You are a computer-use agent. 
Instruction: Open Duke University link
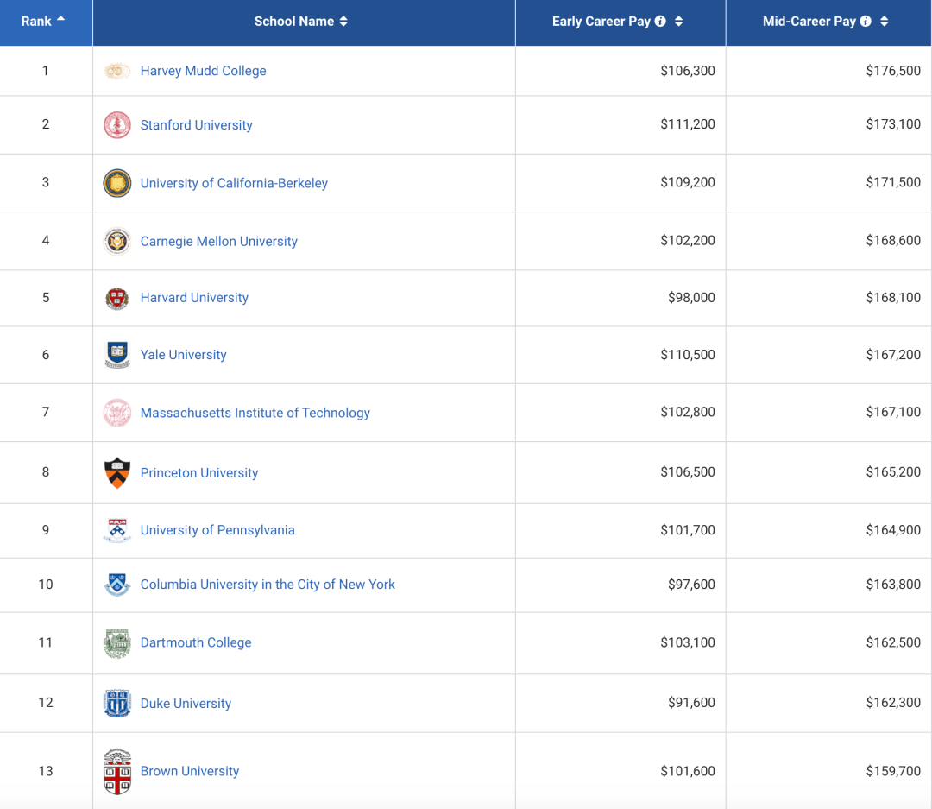[186, 703]
